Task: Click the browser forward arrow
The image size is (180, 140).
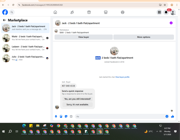Action: tap(8, 5)
